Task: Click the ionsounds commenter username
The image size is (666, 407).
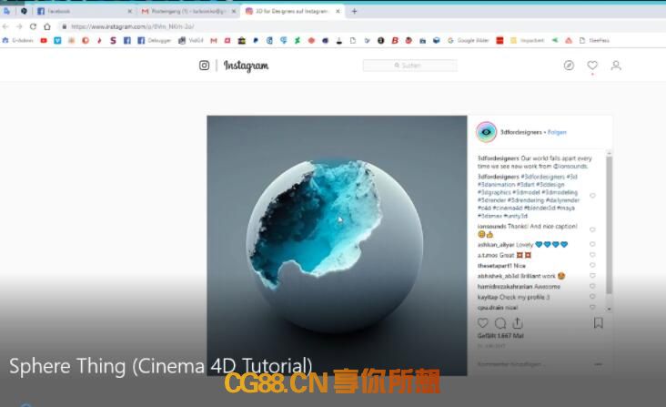Action: point(491,227)
